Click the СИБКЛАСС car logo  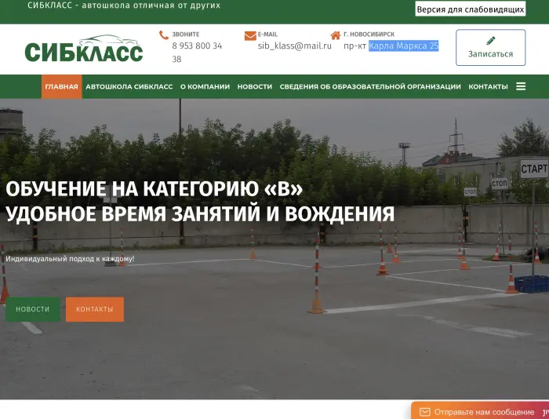pyautogui.click(x=84, y=49)
